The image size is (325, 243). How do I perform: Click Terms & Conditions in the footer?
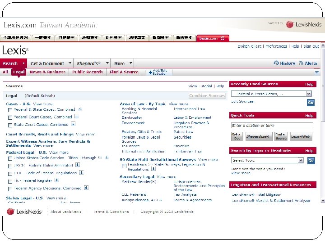coord(111,211)
